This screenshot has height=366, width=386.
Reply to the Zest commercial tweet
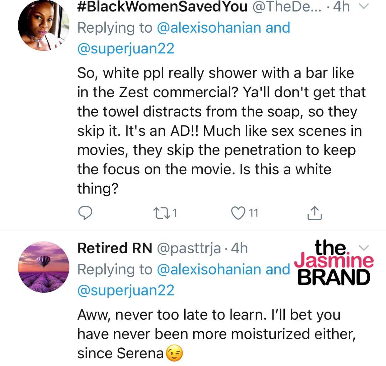click(x=85, y=213)
